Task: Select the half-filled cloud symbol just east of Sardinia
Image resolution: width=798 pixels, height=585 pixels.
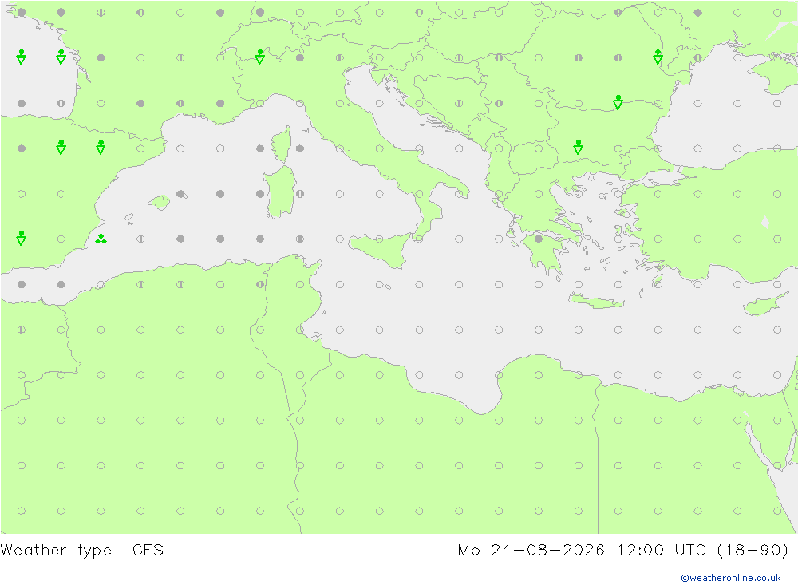Action: tap(300, 194)
